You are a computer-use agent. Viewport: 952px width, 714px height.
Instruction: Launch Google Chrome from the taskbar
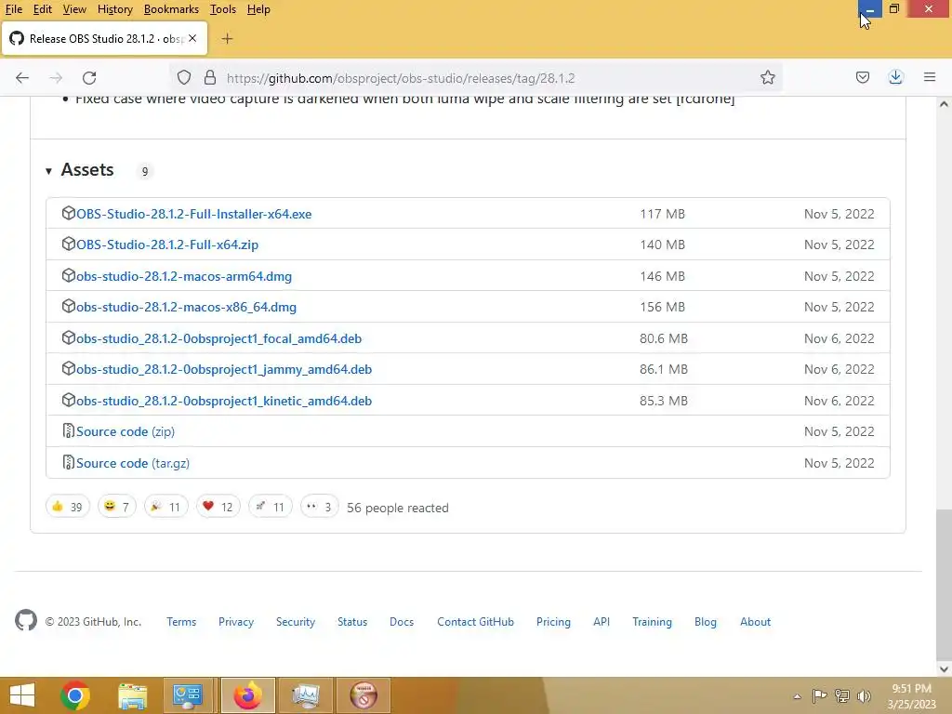[x=75, y=695]
